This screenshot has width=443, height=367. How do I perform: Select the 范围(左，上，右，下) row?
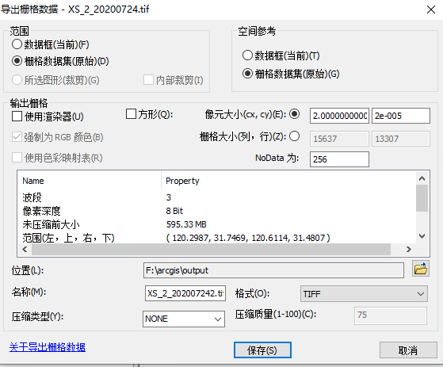coord(217,238)
